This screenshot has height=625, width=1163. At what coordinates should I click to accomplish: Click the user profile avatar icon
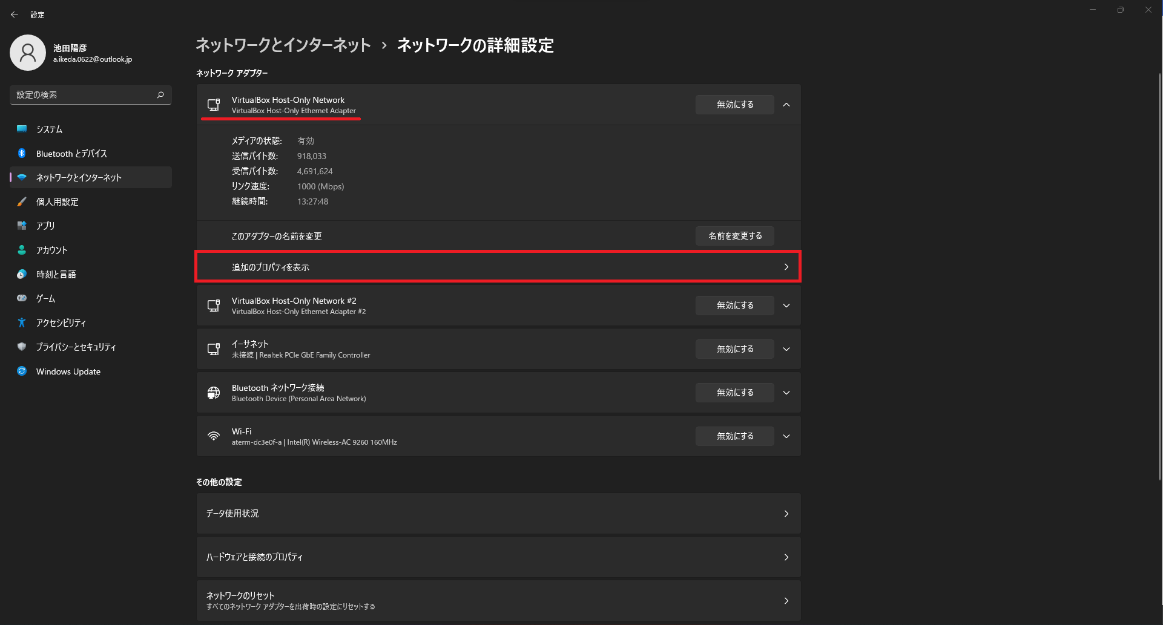[x=28, y=53]
